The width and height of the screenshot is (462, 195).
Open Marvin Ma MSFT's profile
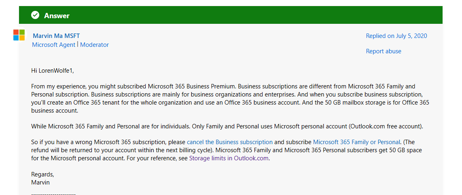56,36
